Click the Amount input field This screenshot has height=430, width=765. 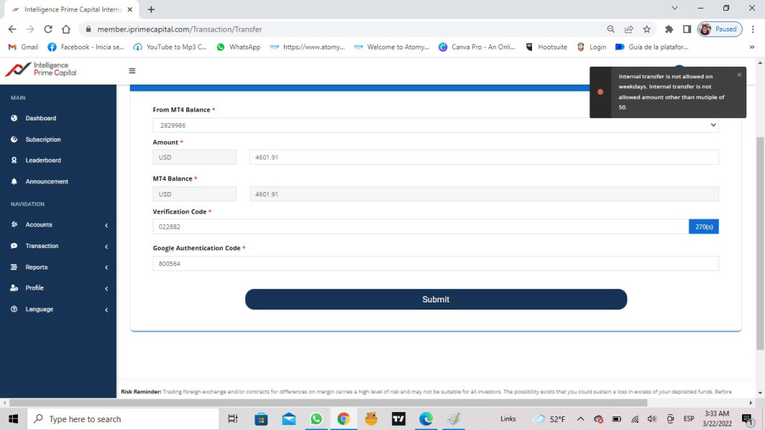coord(484,157)
